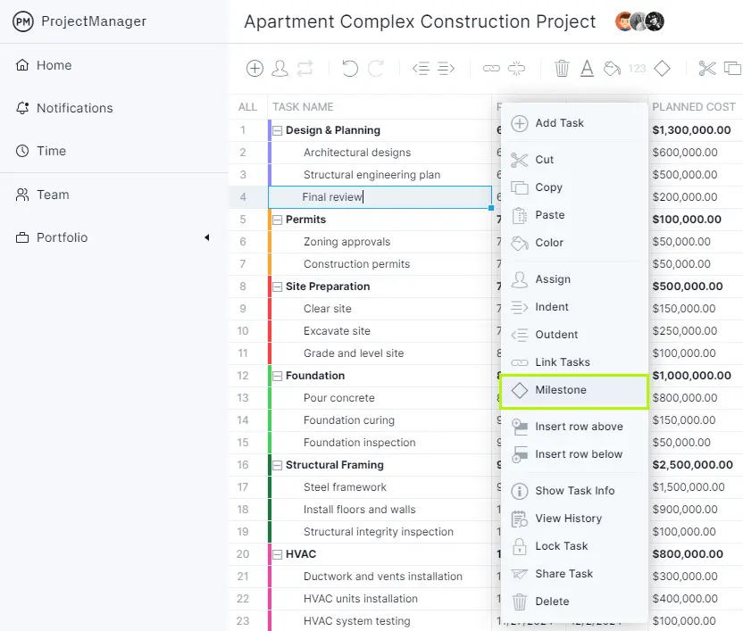
Task: Select the Architectural designs task
Action: coord(357,153)
